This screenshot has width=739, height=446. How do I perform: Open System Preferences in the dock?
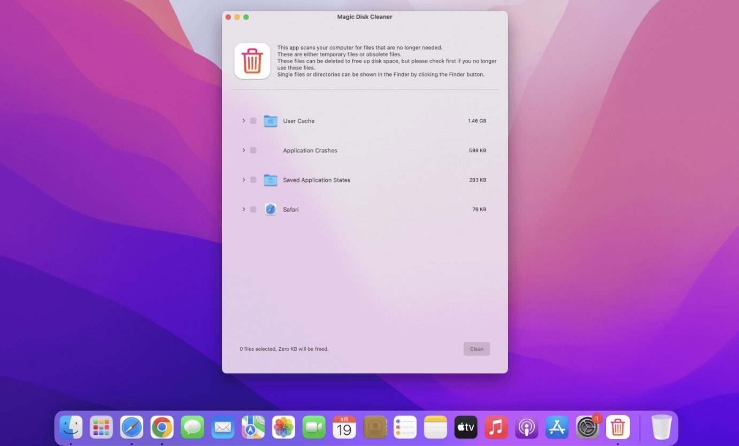click(587, 427)
